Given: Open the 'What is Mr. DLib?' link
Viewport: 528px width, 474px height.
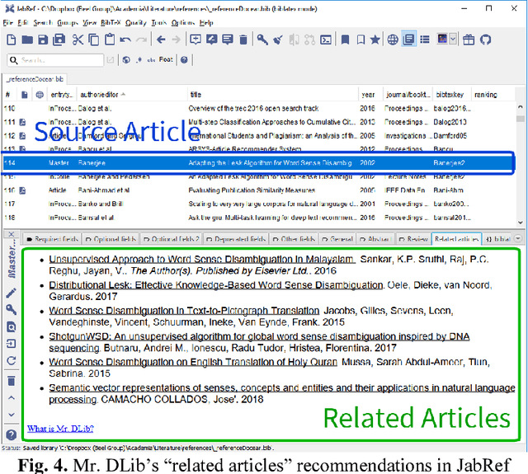Looking at the screenshot, I should point(59,429).
